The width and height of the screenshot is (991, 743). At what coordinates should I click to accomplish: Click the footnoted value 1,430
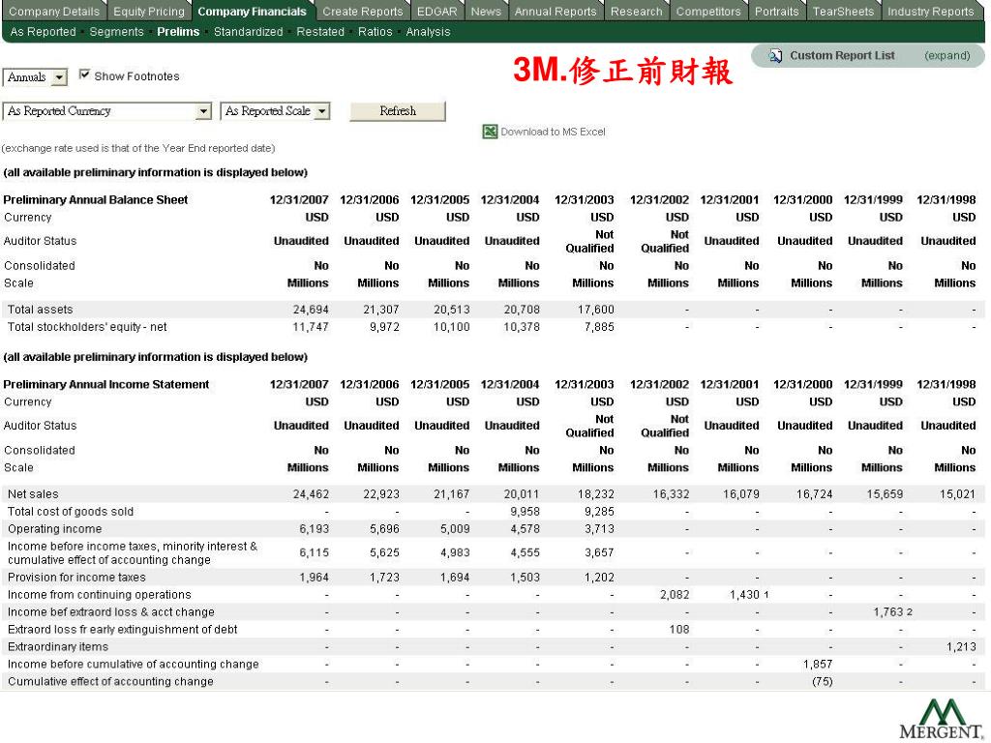(744, 595)
